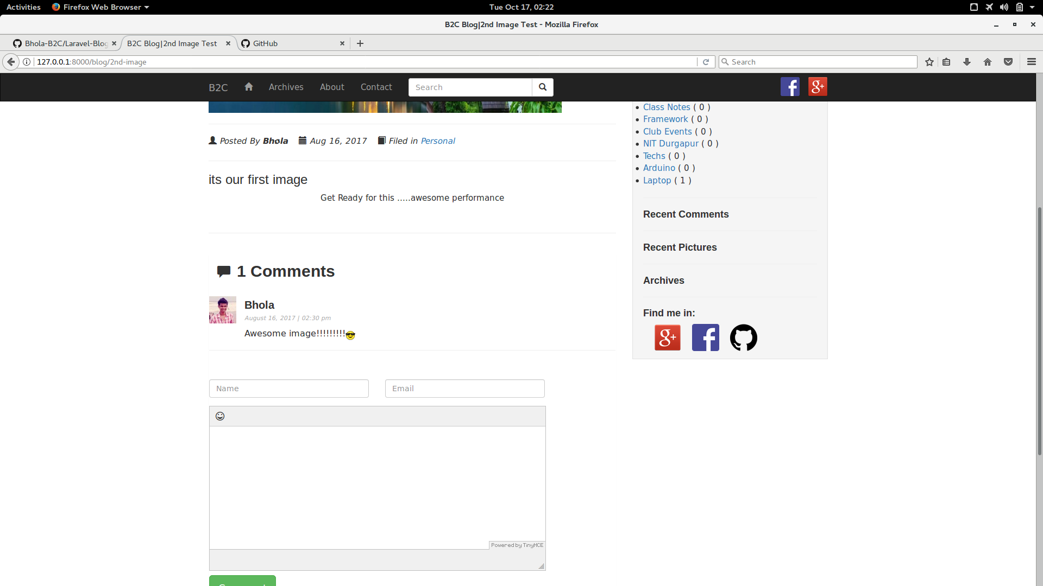Image resolution: width=1043 pixels, height=586 pixels.
Task: Save page to Pocket
Action: tap(1008, 62)
